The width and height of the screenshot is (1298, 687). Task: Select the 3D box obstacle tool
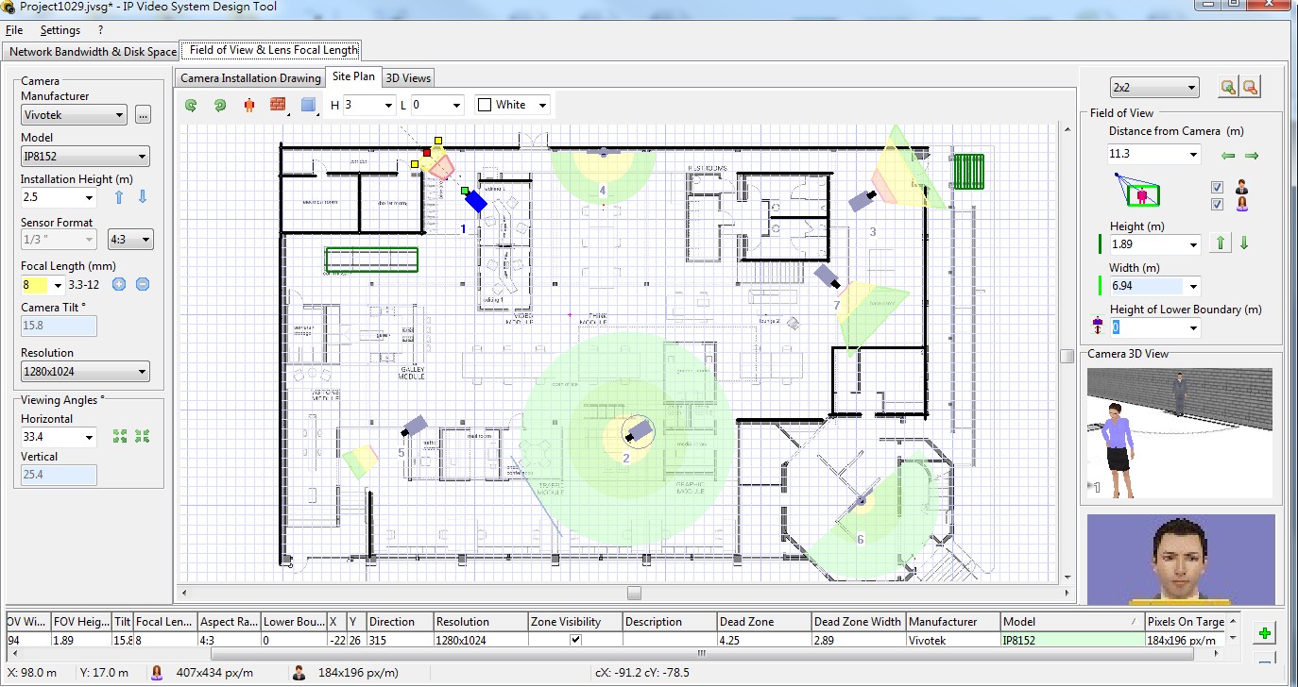point(307,105)
